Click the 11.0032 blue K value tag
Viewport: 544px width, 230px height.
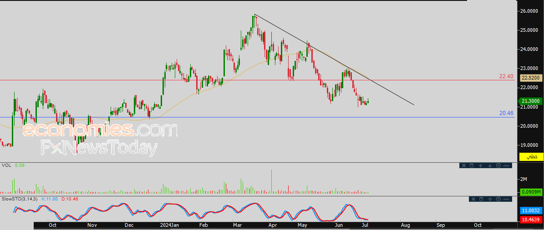tap(531, 210)
